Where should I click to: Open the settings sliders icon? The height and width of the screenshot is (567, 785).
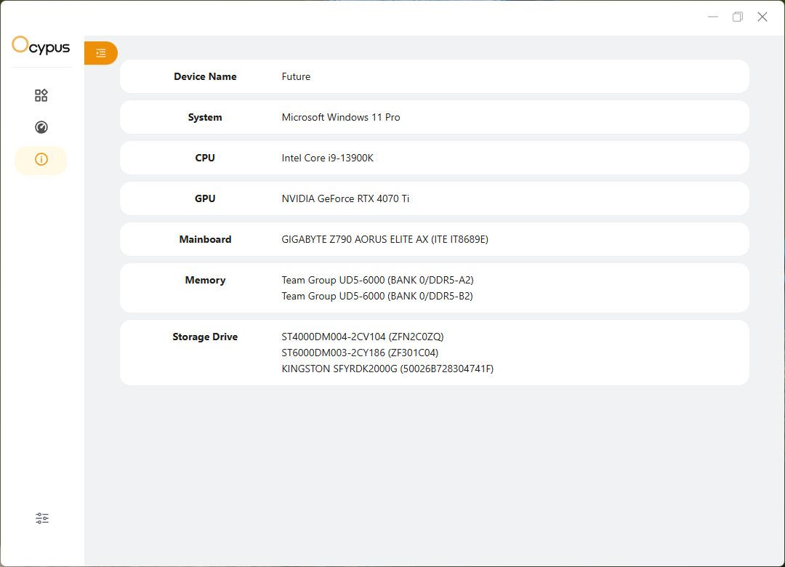(x=42, y=518)
